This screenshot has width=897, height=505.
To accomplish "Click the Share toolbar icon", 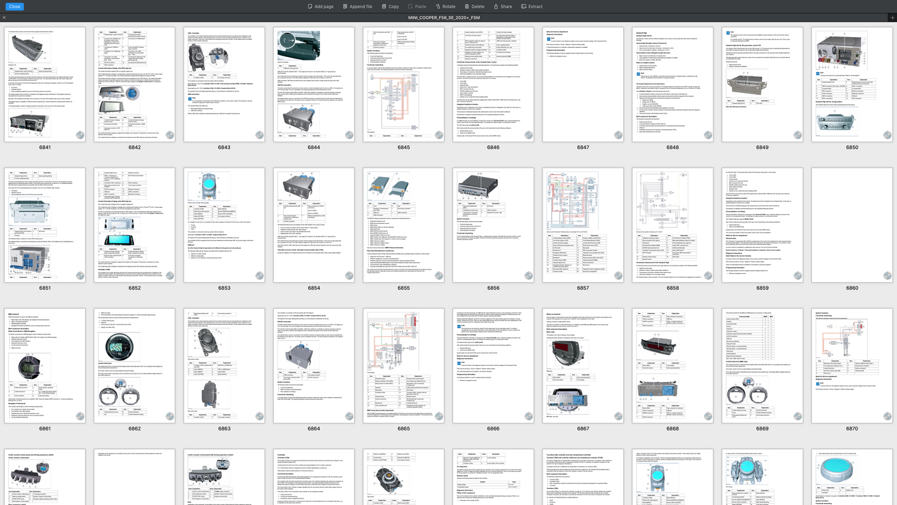I will [496, 6].
